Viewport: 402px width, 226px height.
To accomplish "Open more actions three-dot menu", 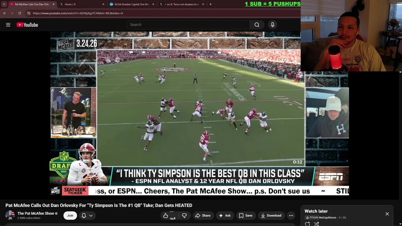I will point(291,216).
